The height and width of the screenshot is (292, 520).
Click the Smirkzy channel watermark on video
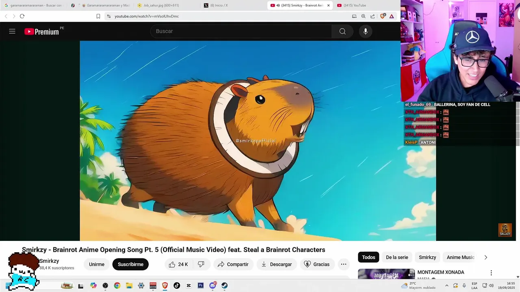point(505,230)
